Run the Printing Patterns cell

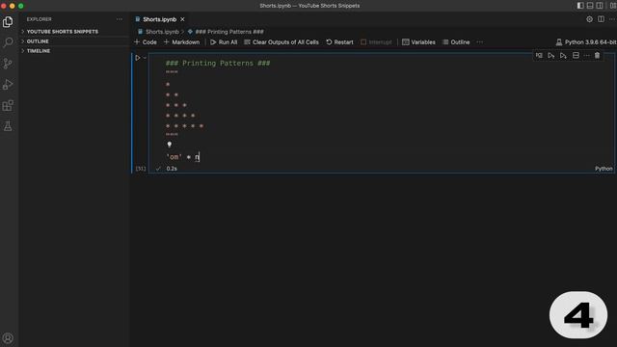click(x=138, y=58)
